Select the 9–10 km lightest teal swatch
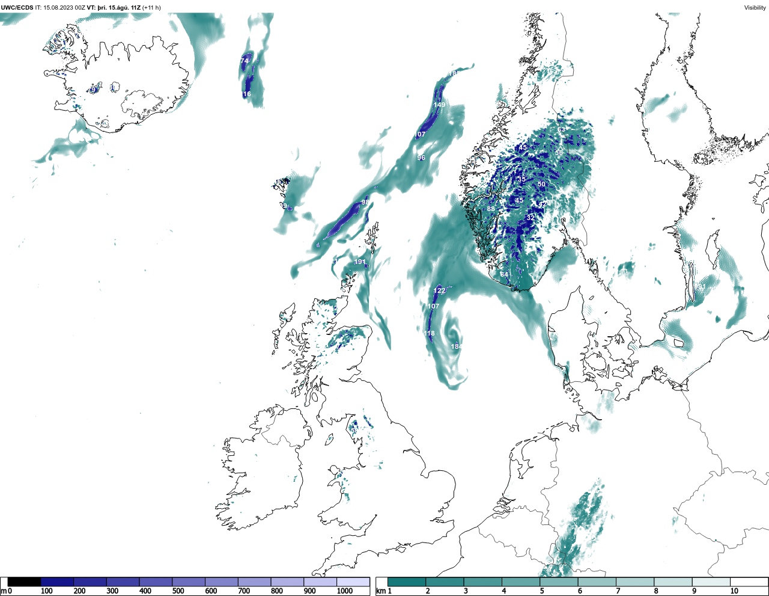 (x=711, y=582)
